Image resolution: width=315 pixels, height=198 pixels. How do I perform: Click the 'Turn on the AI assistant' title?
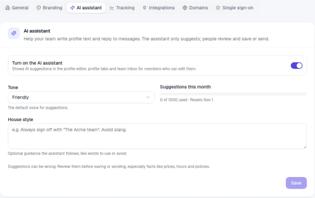pyautogui.click(x=37, y=63)
